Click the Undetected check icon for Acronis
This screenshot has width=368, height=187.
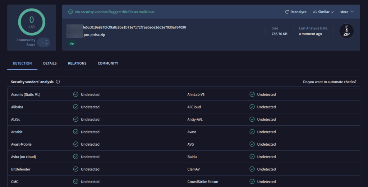coord(75,95)
